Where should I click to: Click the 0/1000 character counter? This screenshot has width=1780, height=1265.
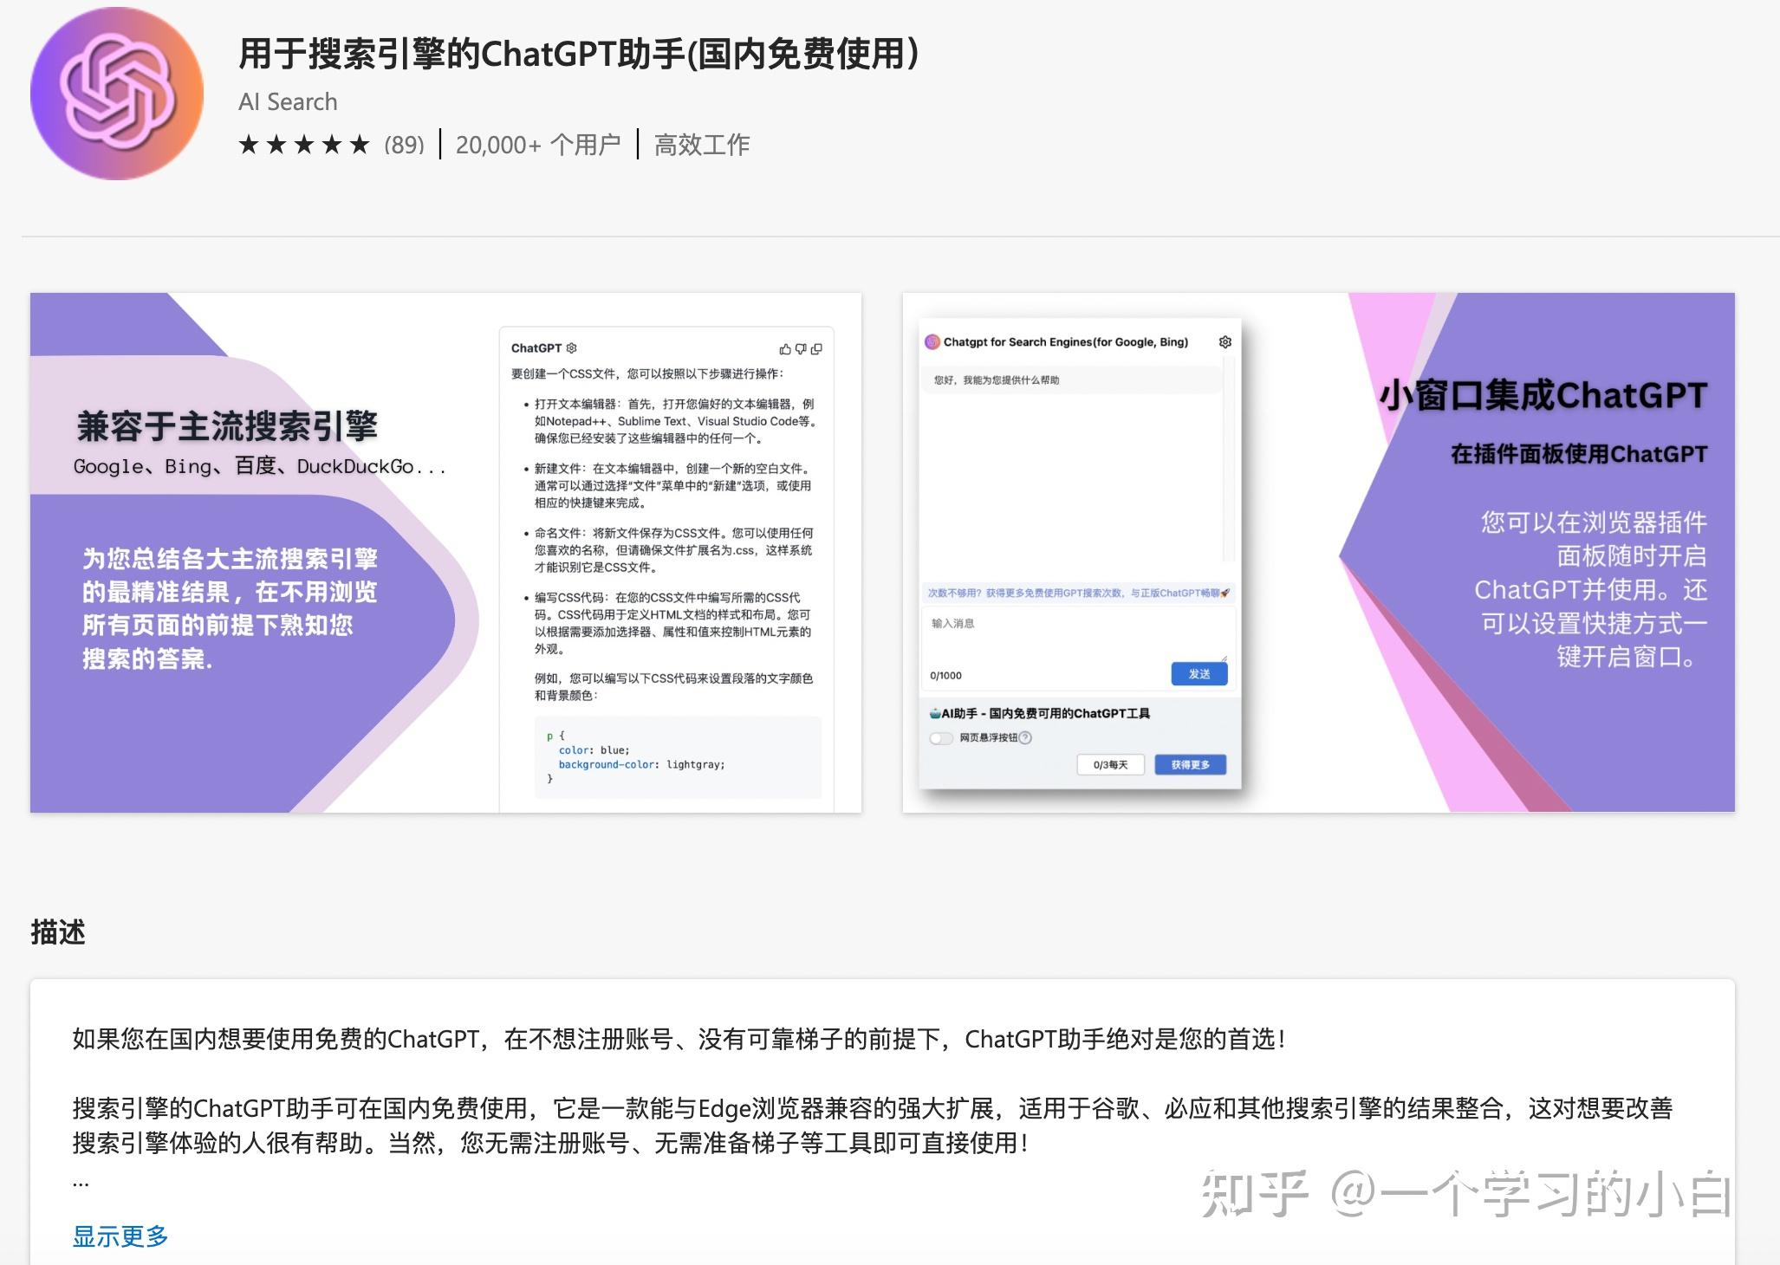point(945,676)
